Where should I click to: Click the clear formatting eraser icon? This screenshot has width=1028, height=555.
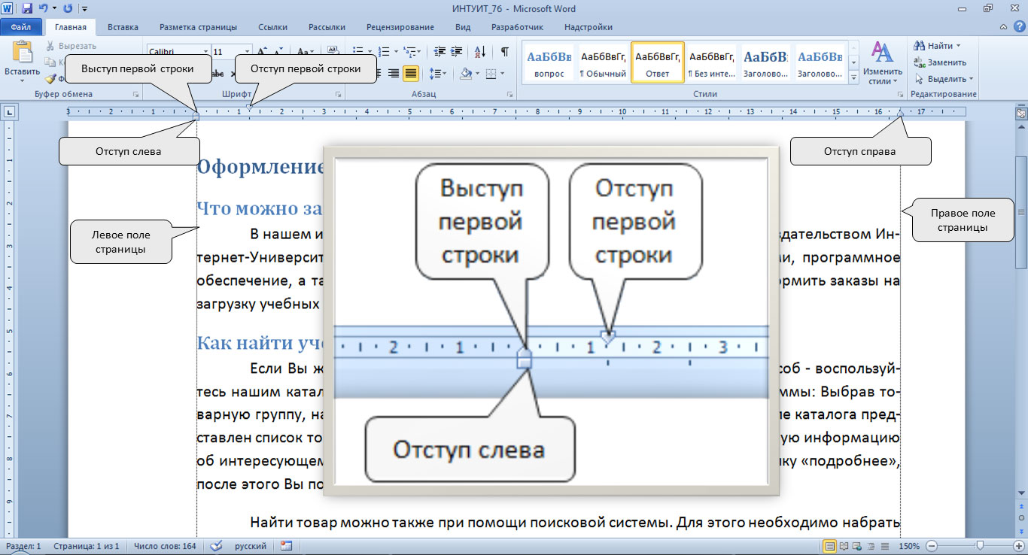[x=333, y=50]
